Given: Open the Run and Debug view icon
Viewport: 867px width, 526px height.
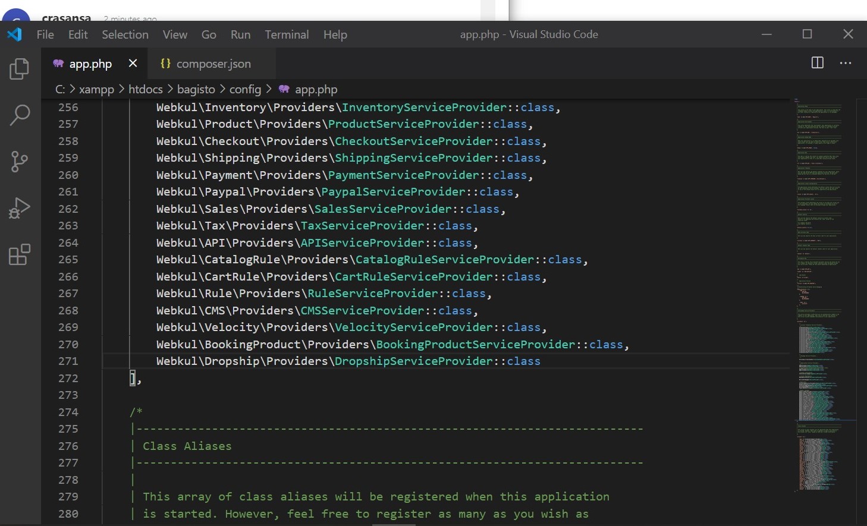Looking at the screenshot, I should [x=20, y=208].
